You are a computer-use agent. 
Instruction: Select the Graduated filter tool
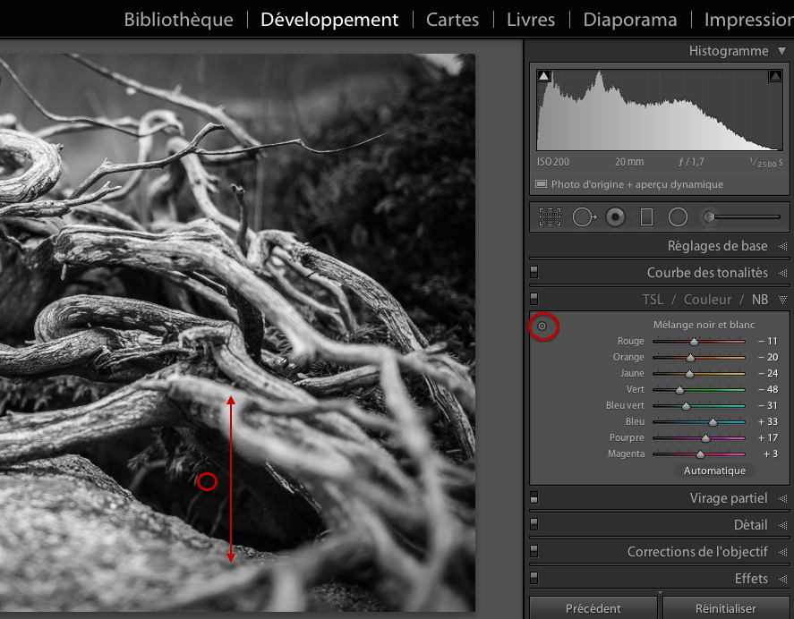pyautogui.click(x=646, y=216)
